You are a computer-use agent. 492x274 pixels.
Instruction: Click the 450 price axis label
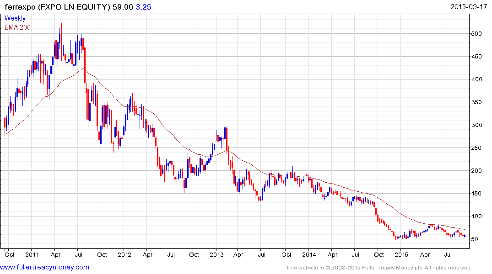coord(476,56)
